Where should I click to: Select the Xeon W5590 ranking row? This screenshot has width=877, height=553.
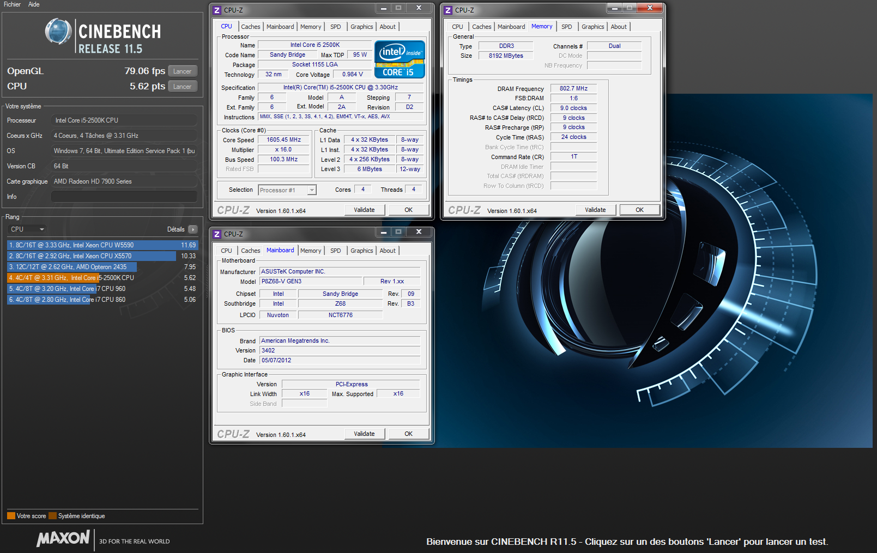[x=102, y=245]
